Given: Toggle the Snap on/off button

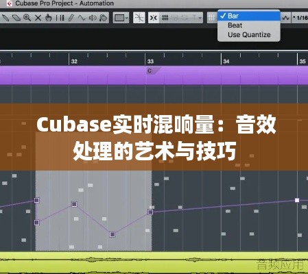Looking at the screenshot, I should (x=153, y=18).
